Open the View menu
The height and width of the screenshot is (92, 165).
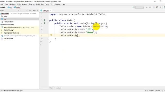point(6,4)
